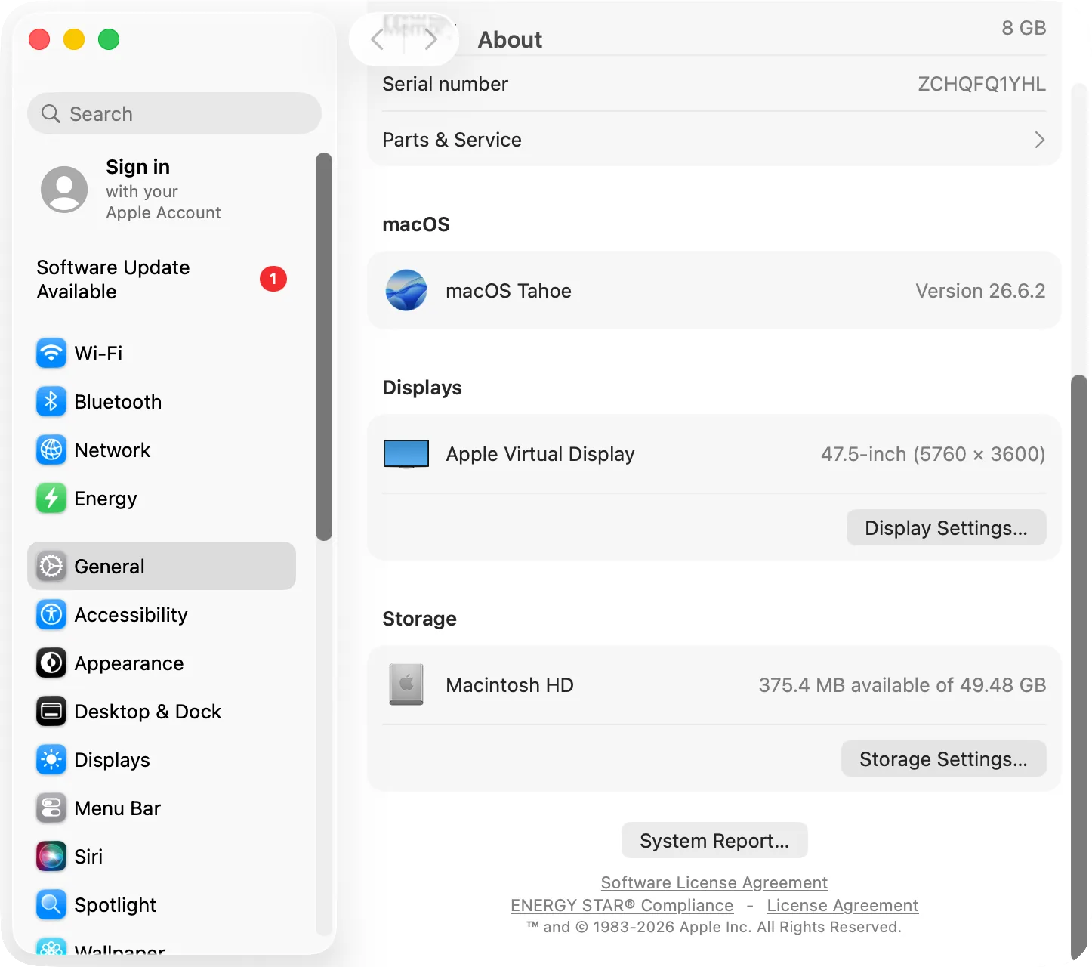1092x967 pixels.
Task: Click Version 26.6.2 text
Action: (980, 291)
